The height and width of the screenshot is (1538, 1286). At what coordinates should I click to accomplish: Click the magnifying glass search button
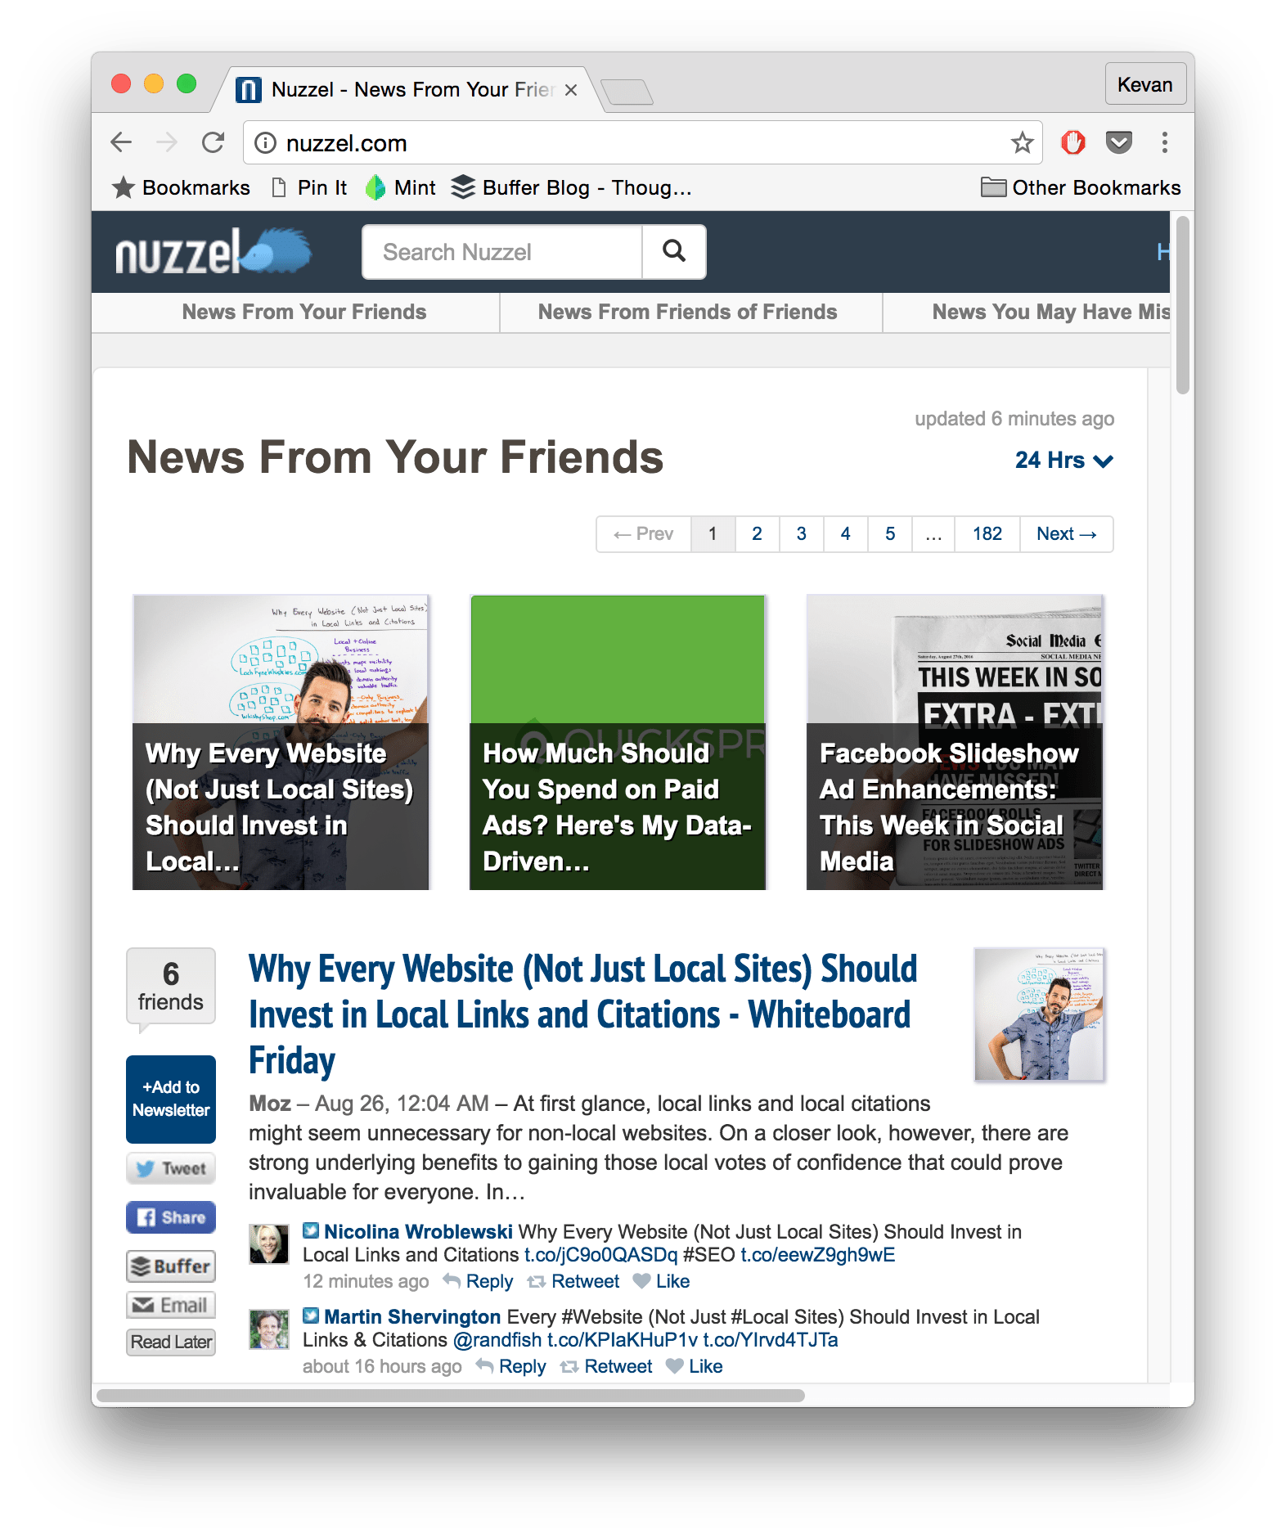[674, 251]
